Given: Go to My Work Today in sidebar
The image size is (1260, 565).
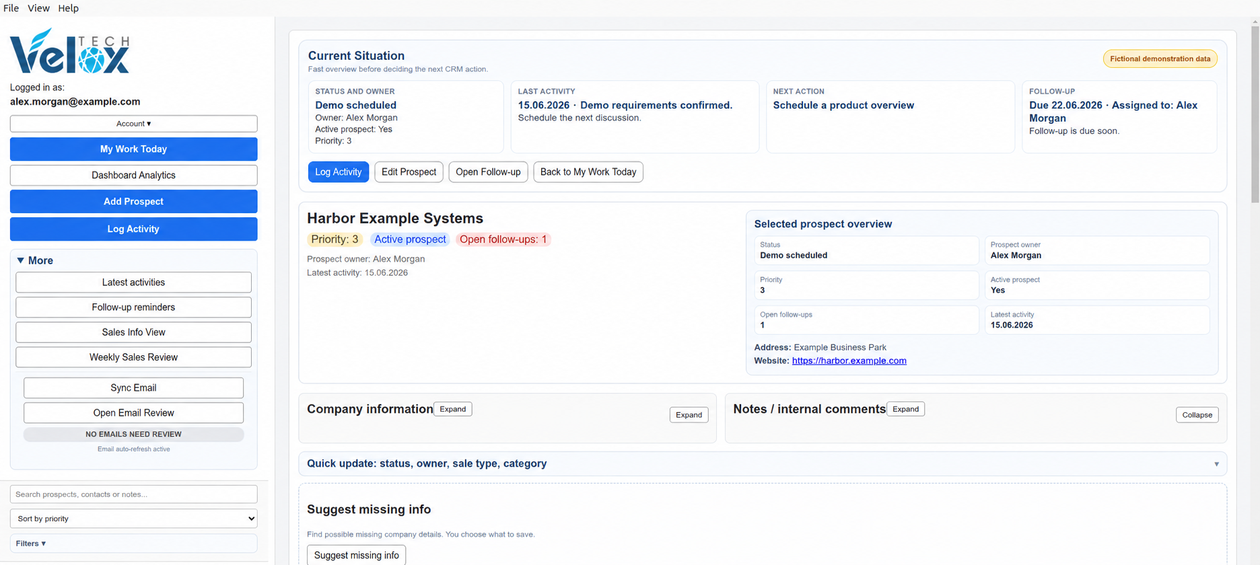Looking at the screenshot, I should (133, 149).
